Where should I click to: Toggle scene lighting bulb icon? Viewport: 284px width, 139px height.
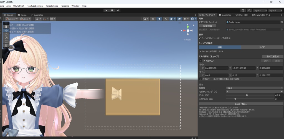tap(159, 19)
